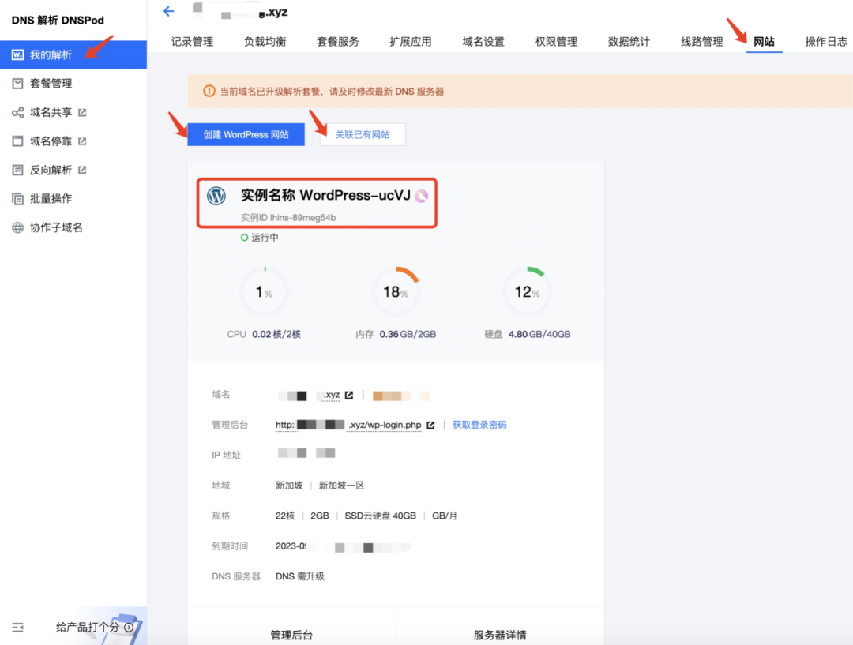Go back using the blue arrow
The image size is (853, 645).
coord(169,11)
